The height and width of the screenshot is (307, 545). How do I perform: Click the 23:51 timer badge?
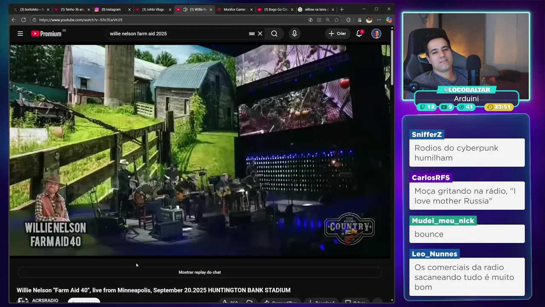pos(499,107)
